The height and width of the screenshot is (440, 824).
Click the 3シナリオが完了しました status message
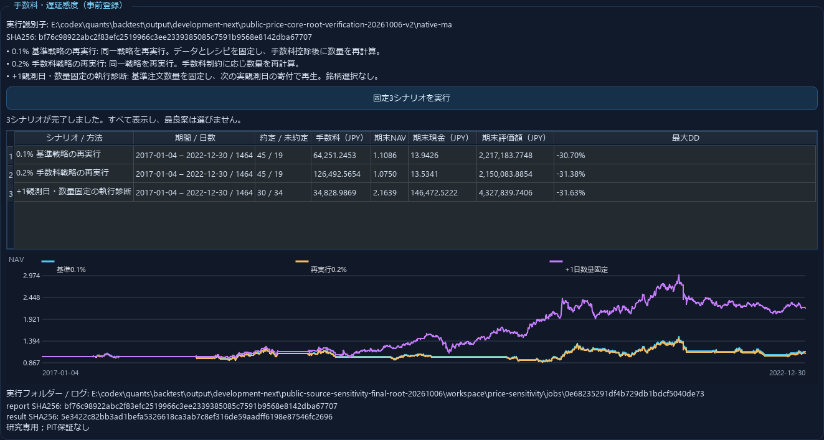123,119
